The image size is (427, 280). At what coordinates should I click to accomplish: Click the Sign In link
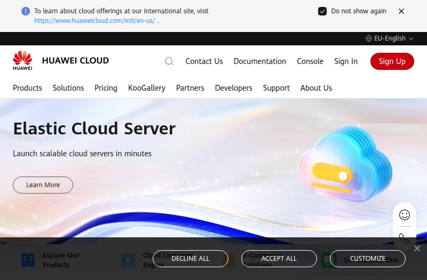(346, 61)
